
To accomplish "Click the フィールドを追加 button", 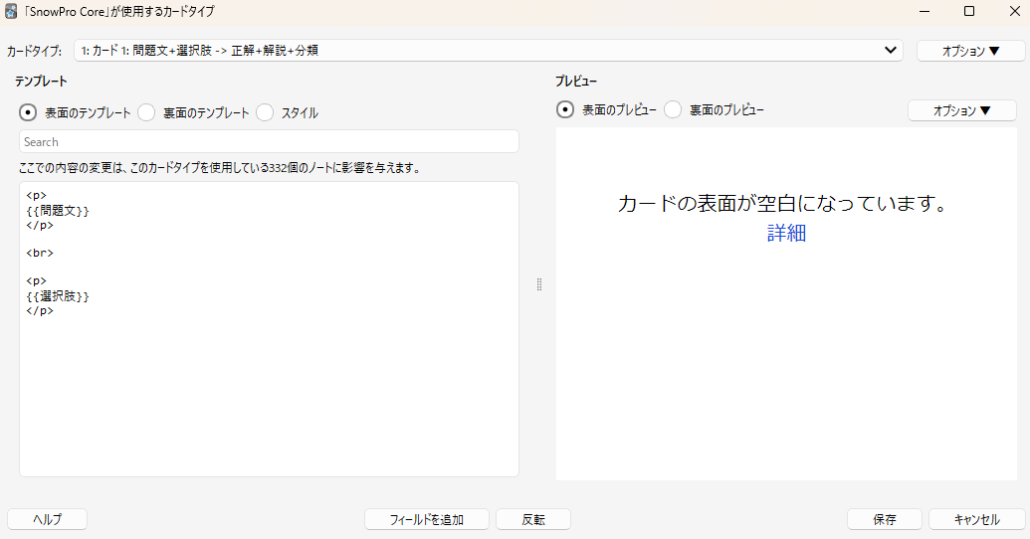I will [426, 519].
